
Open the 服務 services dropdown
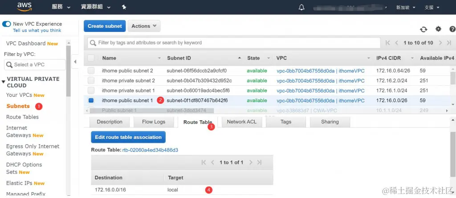pos(61,7)
